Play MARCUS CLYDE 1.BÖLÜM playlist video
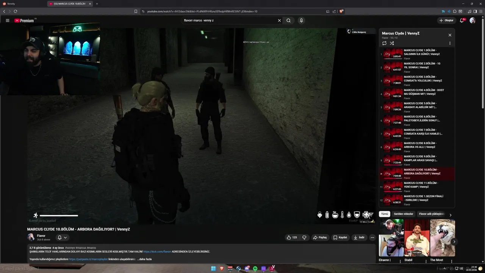Screen dimensions: 485x273 tap(417, 54)
